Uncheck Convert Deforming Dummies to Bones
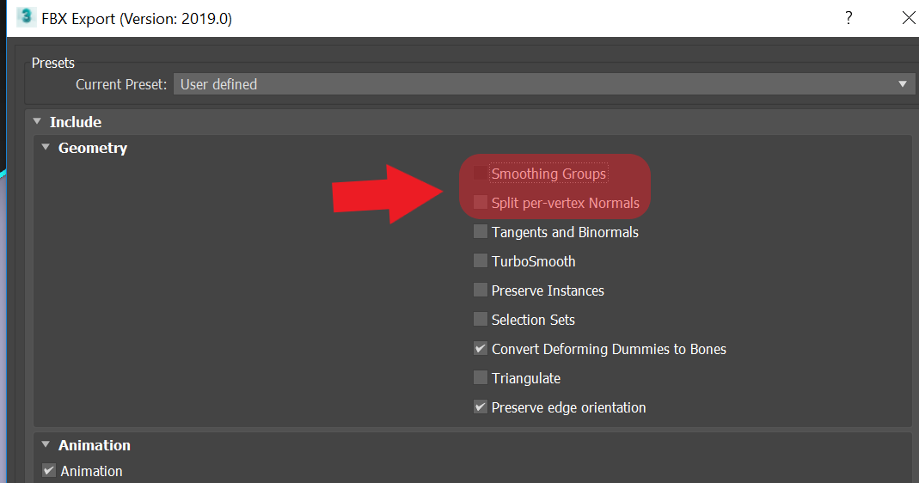The height and width of the screenshot is (483, 919). 481,349
